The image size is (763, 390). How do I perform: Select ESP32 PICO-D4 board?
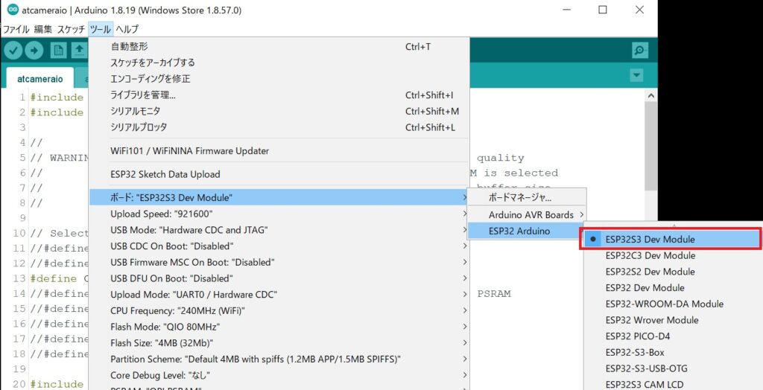tap(672, 336)
